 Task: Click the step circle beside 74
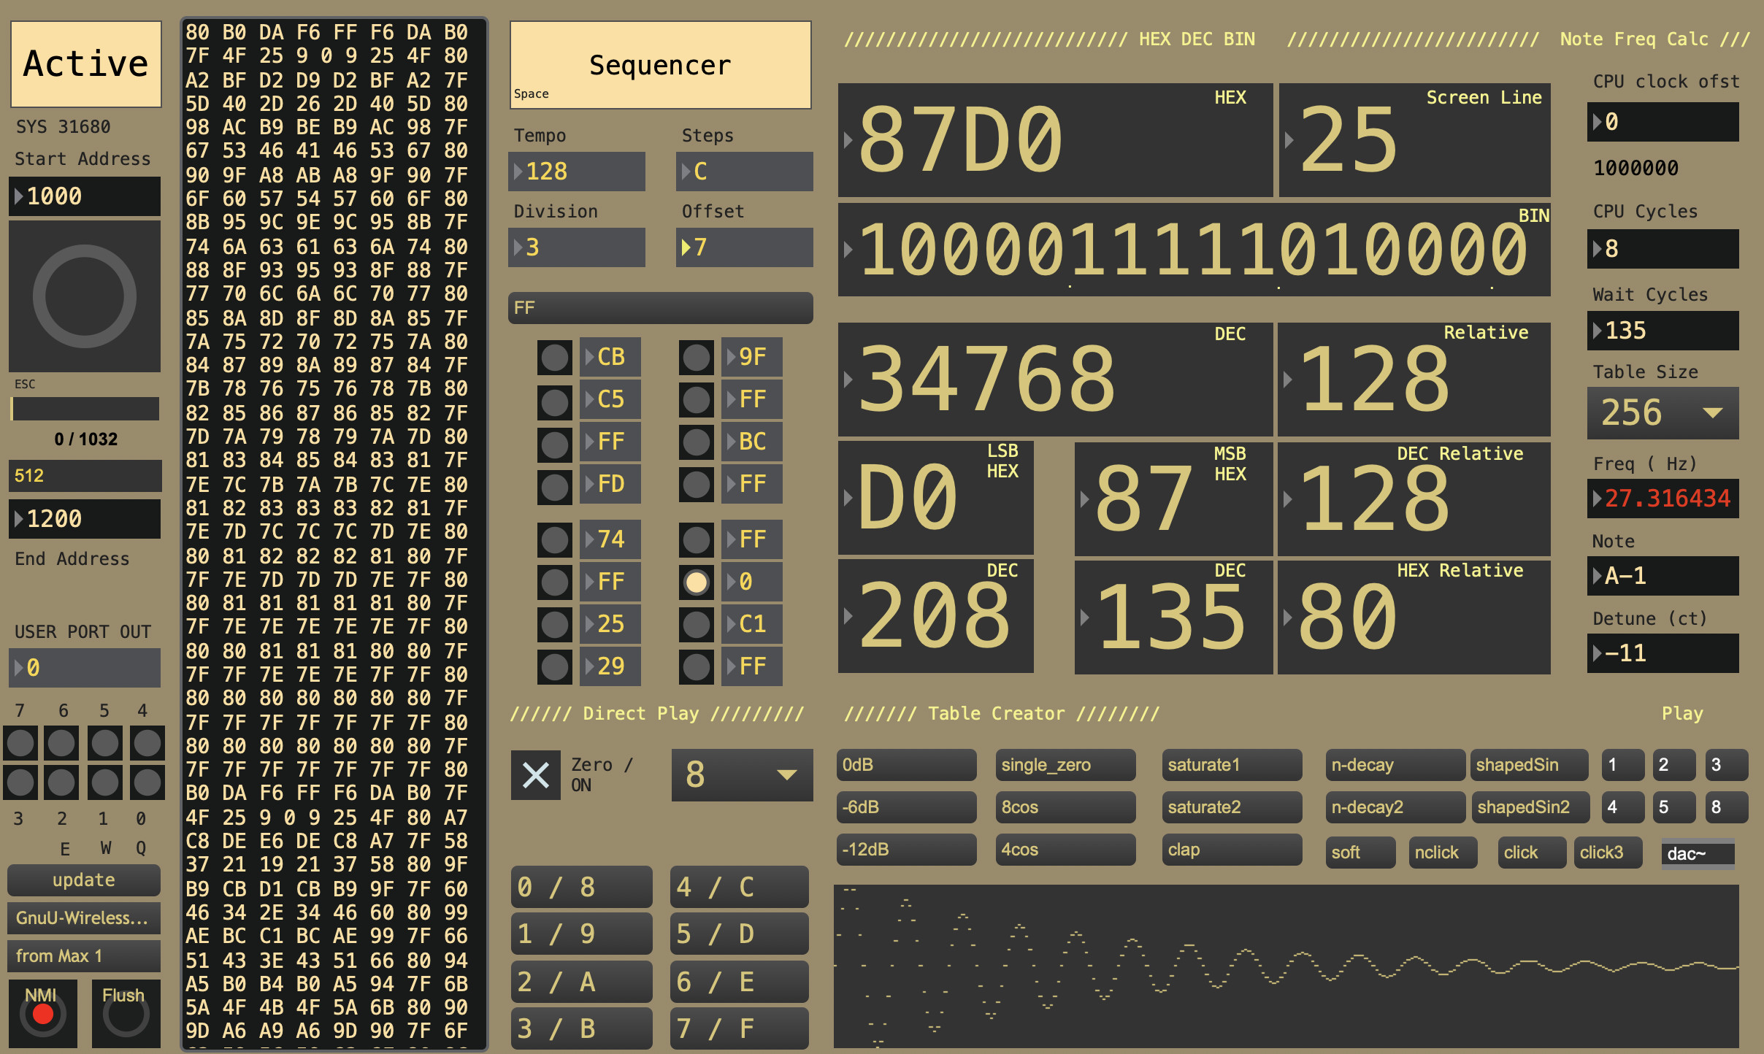coord(554,539)
